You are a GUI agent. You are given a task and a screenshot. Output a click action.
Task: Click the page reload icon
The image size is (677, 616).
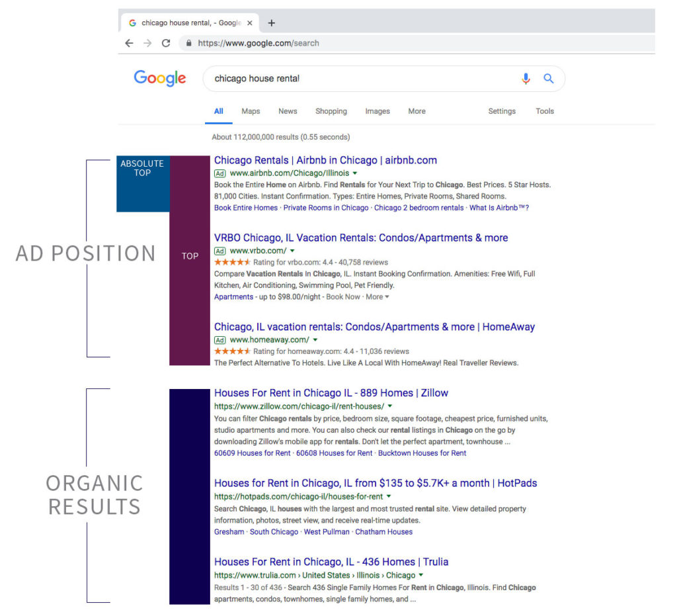tap(166, 42)
